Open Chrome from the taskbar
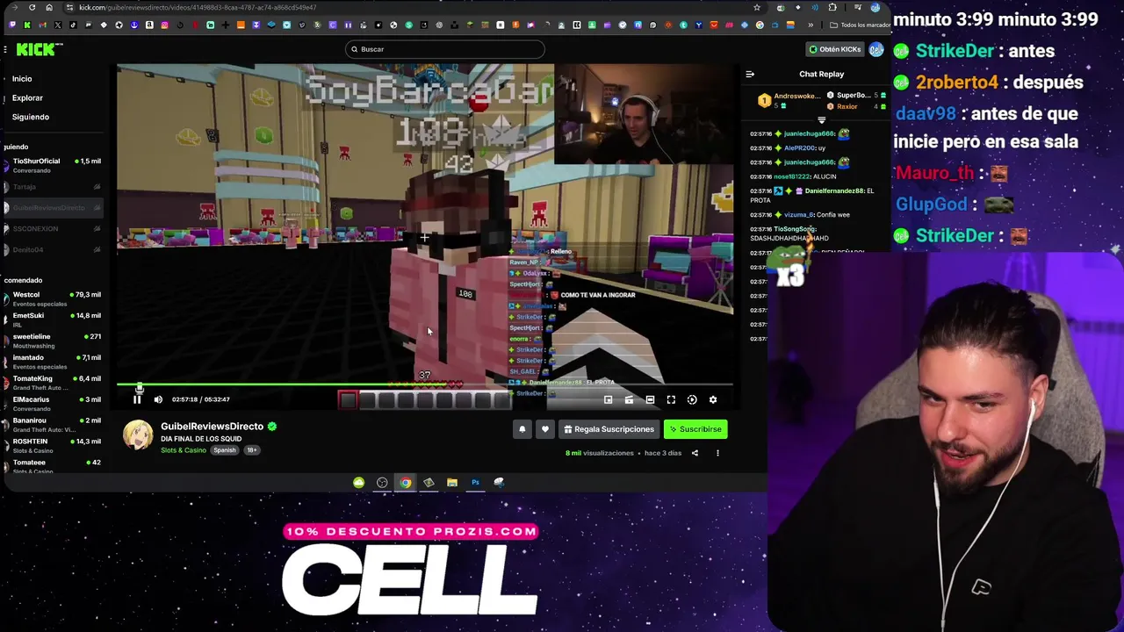 click(x=406, y=483)
